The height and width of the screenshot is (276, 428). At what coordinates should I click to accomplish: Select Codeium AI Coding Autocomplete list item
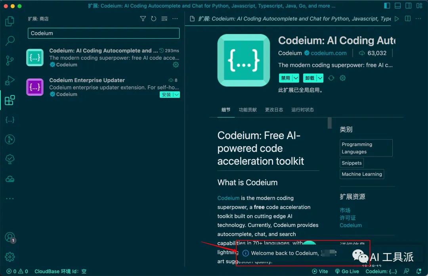tap(103, 57)
